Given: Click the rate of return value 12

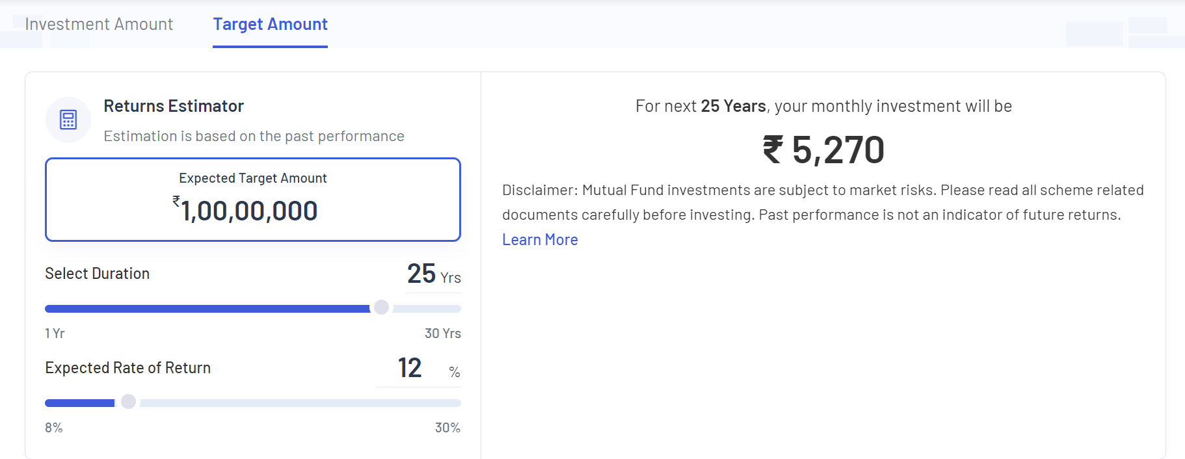Looking at the screenshot, I should (x=410, y=368).
